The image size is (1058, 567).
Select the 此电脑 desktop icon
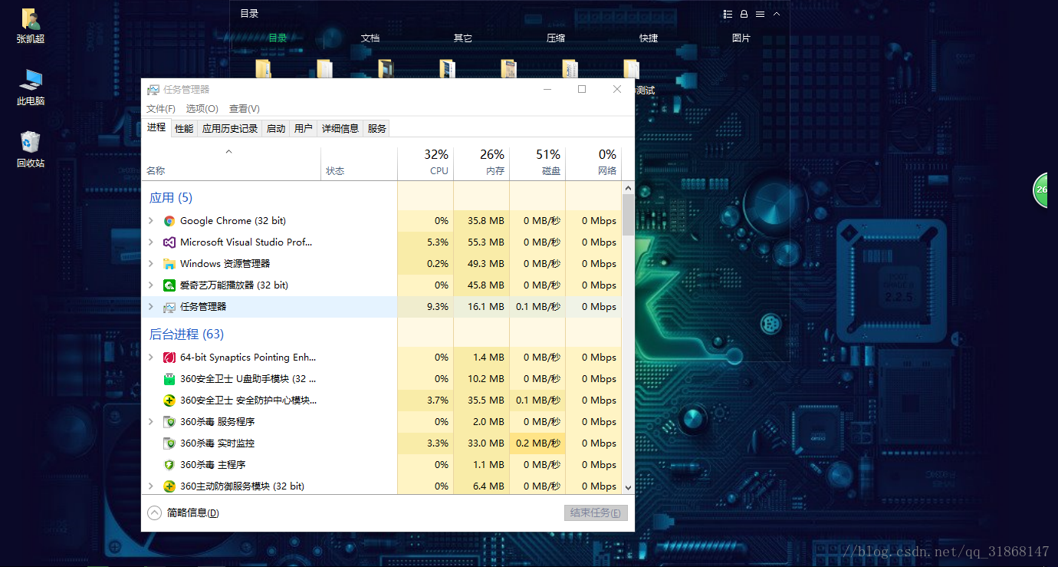[31, 87]
